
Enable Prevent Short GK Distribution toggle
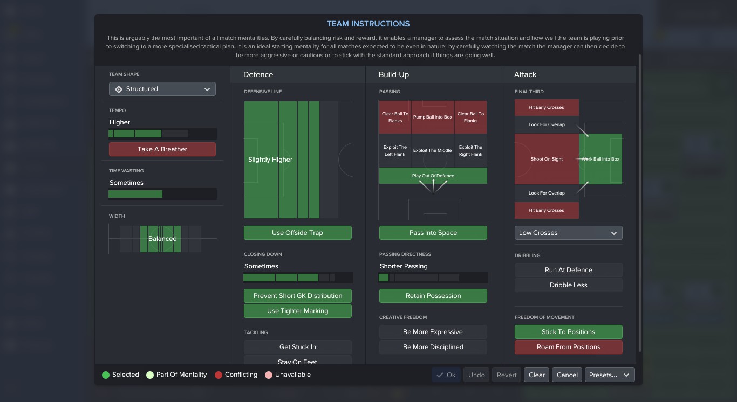point(297,296)
